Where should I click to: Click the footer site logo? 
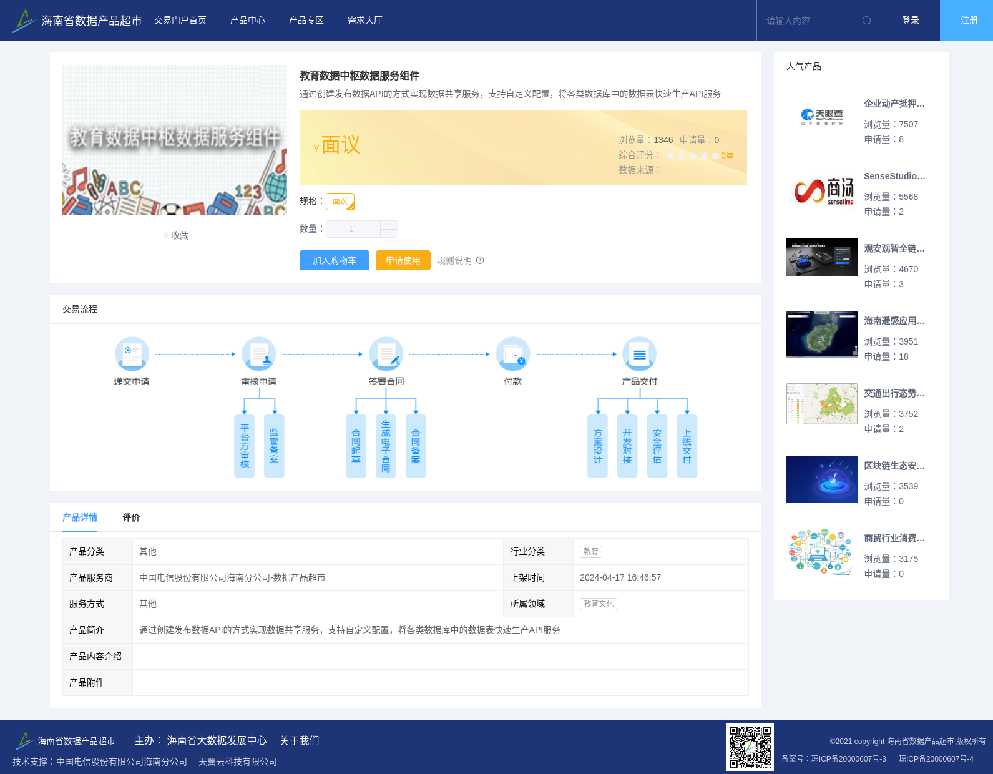(x=24, y=741)
